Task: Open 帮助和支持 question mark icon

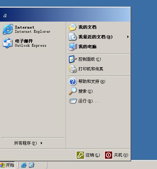Action: click(73, 82)
